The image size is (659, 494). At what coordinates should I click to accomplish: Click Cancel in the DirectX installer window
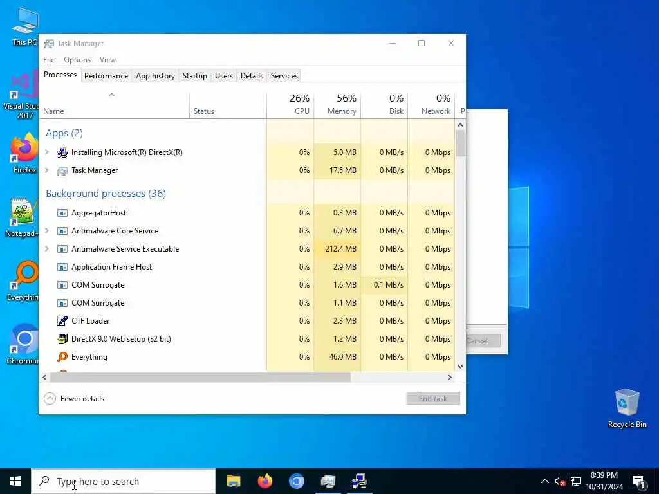[483, 341]
